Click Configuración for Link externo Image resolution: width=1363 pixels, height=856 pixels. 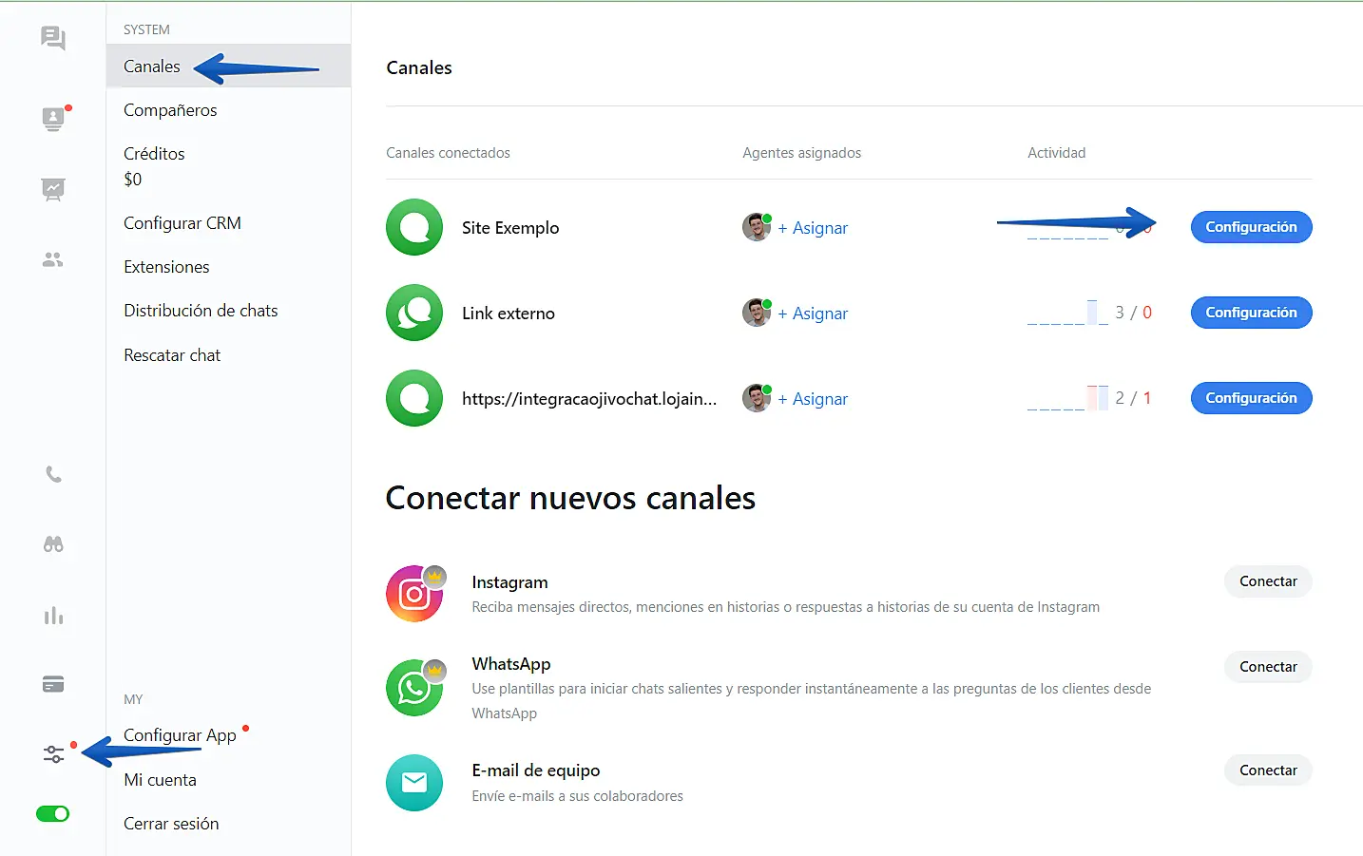click(x=1251, y=313)
